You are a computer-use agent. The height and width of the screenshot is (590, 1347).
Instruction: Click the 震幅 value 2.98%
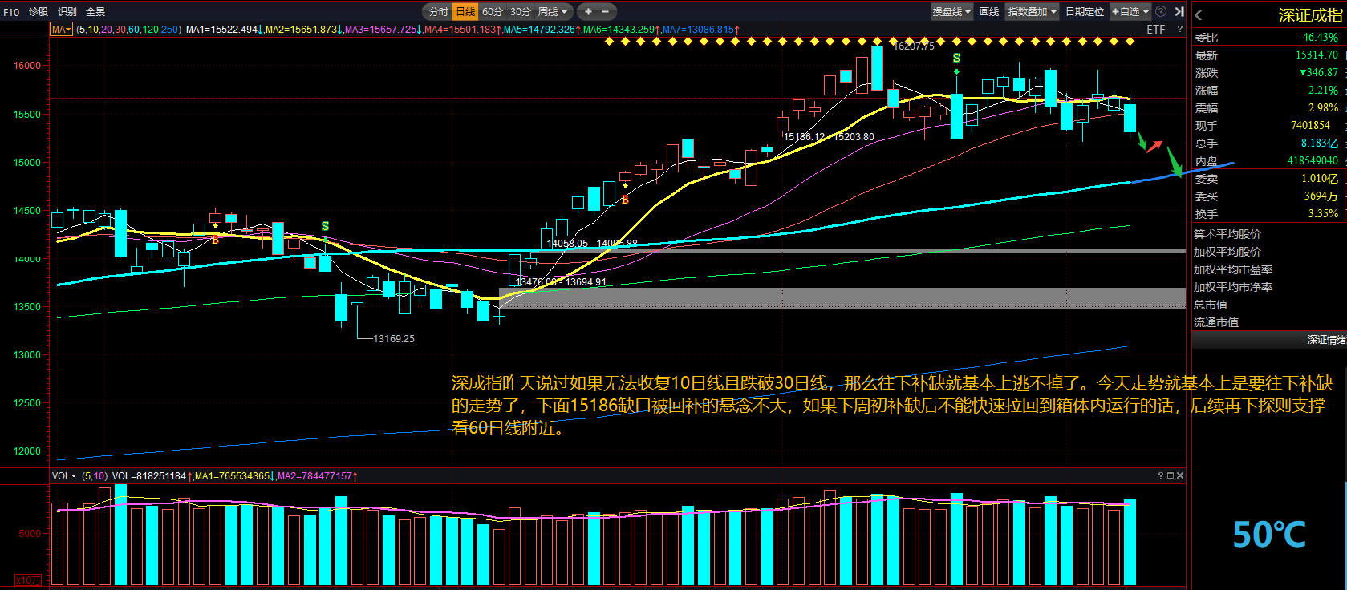pyautogui.click(x=1323, y=108)
